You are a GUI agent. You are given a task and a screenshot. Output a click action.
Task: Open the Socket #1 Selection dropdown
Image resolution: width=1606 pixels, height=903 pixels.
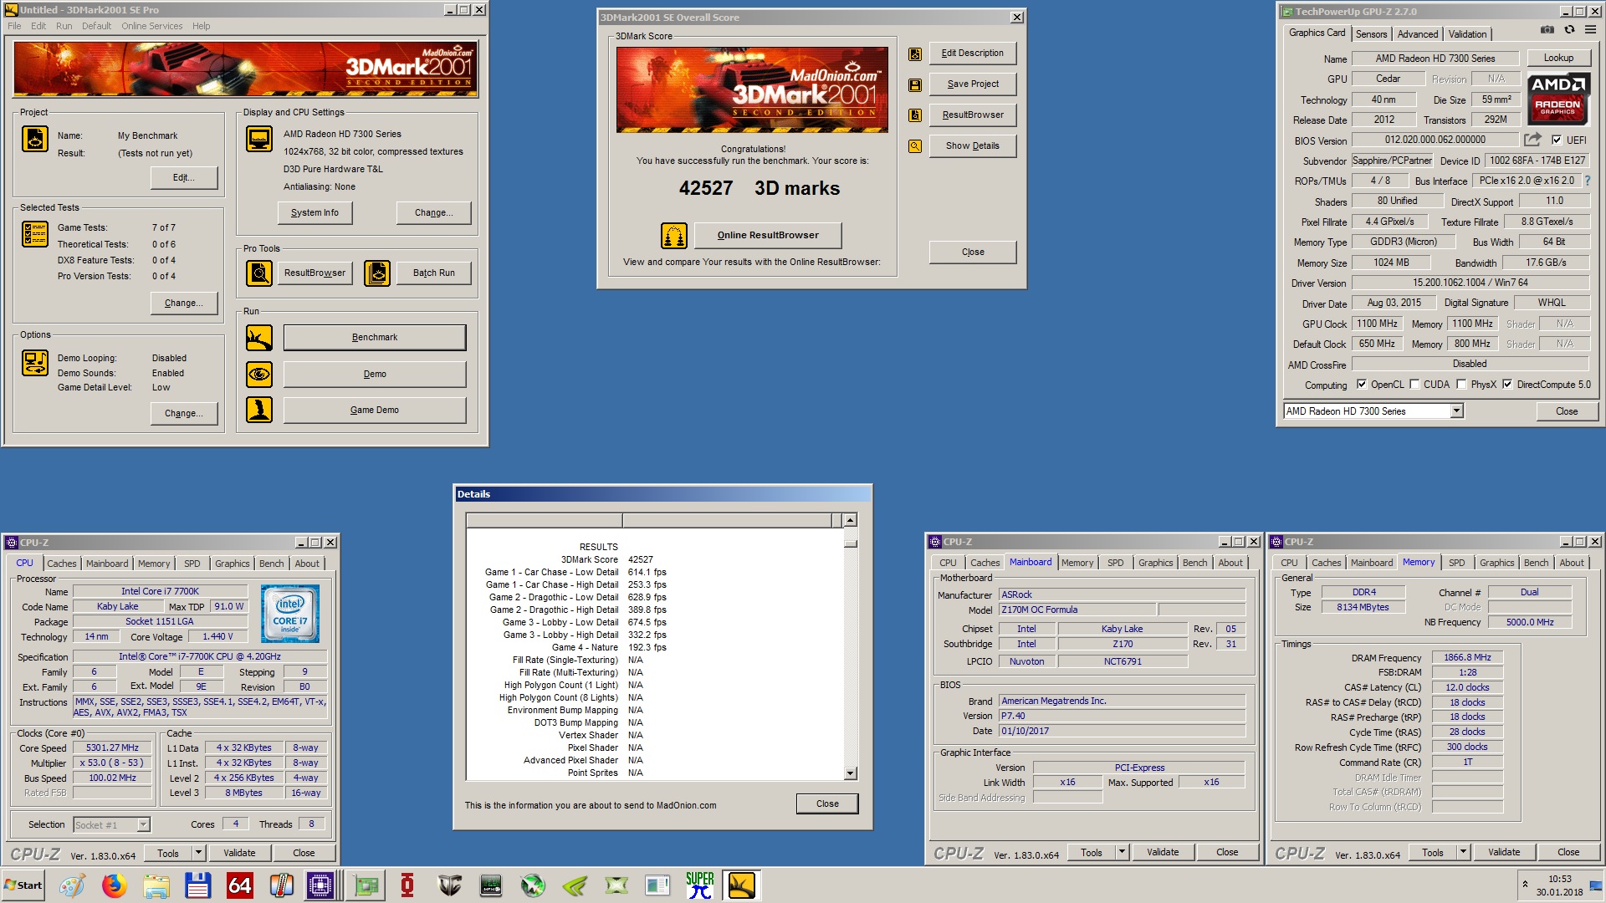pyautogui.click(x=143, y=825)
